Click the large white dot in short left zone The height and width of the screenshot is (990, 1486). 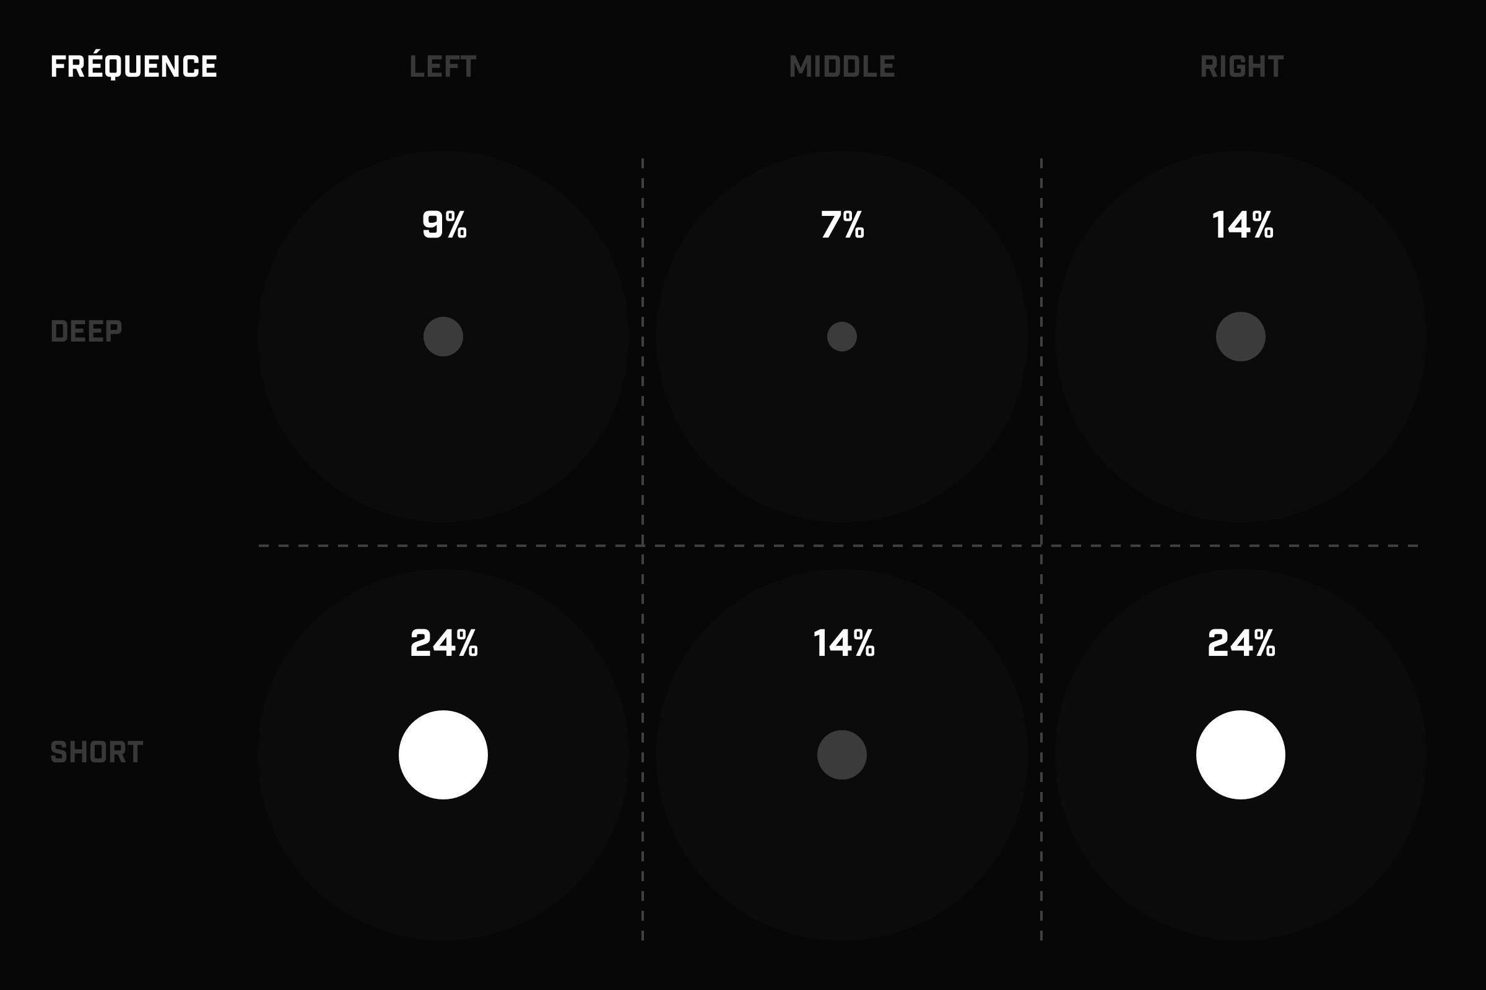(443, 754)
